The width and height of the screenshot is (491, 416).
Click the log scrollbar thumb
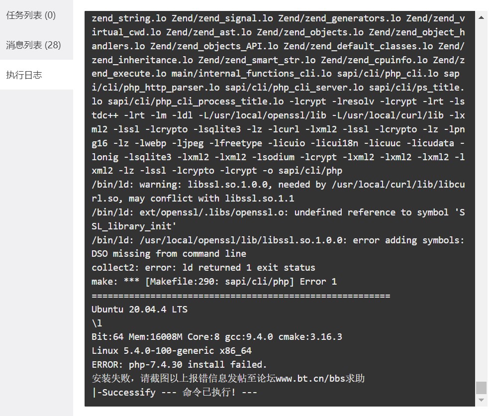(481, 388)
